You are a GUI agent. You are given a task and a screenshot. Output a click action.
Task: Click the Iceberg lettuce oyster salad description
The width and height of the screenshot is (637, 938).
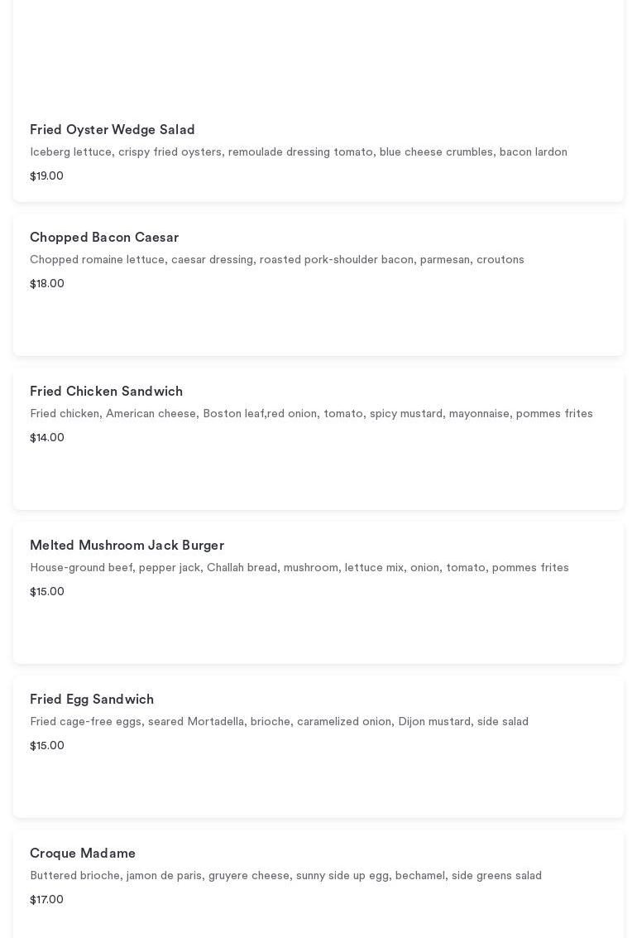(x=298, y=152)
